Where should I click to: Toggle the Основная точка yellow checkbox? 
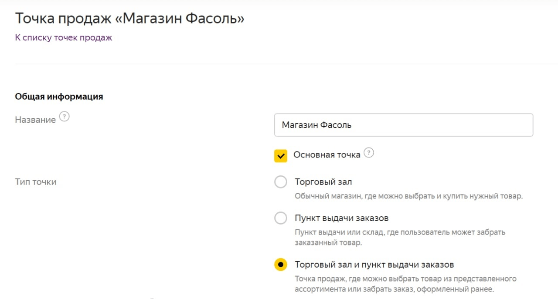click(x=281, y=156)
